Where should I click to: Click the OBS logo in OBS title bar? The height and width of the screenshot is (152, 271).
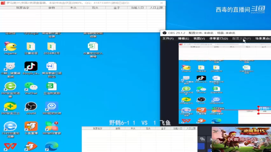click(164, 33)
